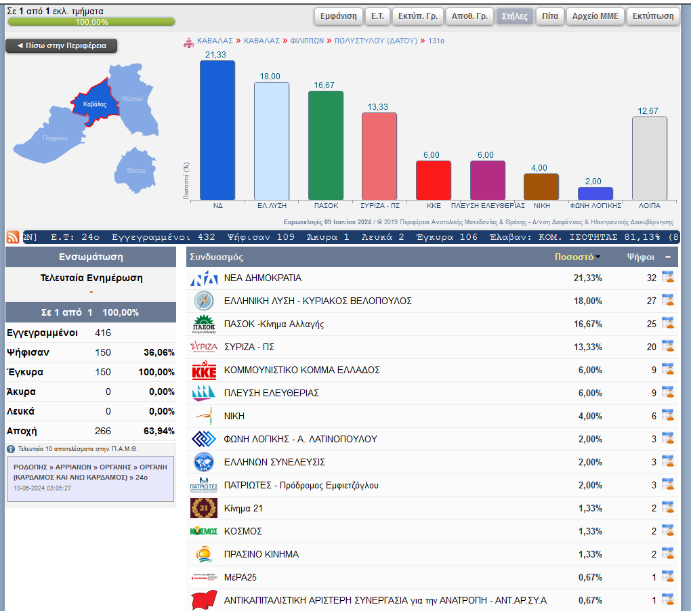The width and height of the screenshot is (691, 611).
Task: Open details icon in ΠΑΣΟΚ row
Action: click(667, 323)
